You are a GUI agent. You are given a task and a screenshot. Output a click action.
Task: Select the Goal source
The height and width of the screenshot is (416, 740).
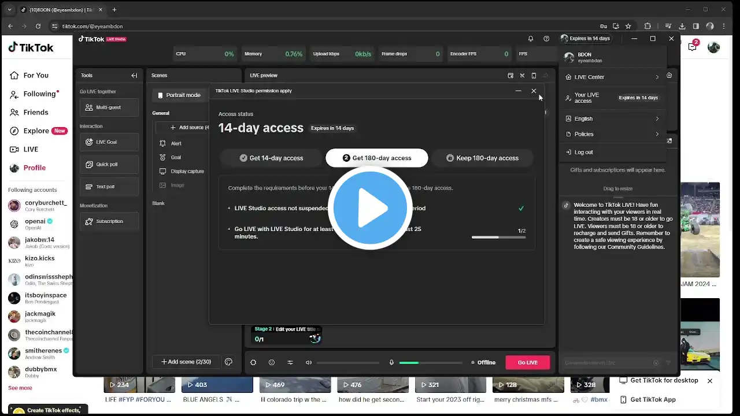coord(176,157)
